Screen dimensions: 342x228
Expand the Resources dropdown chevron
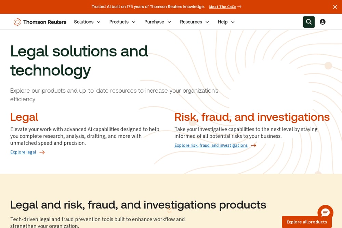coord(207,22)
